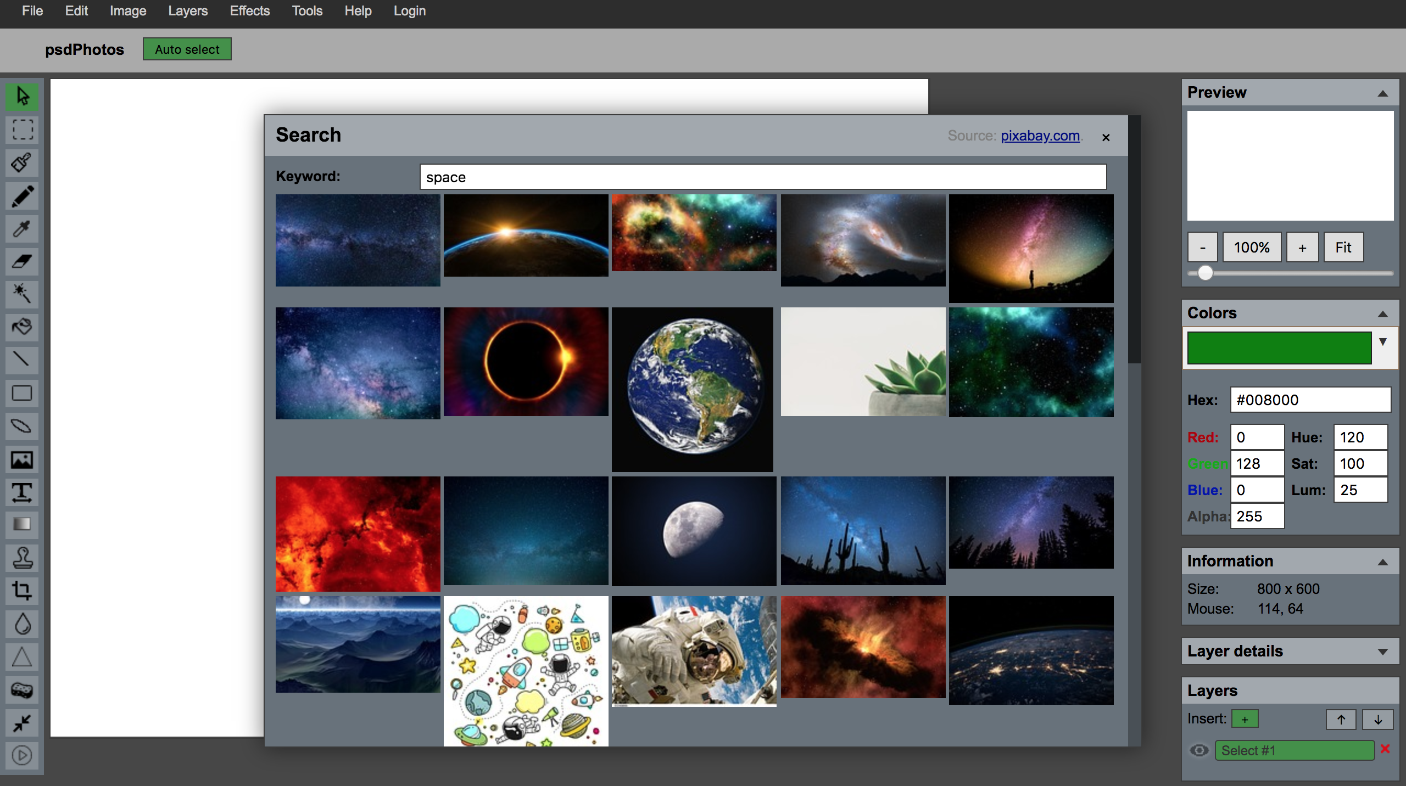Viewport: 1406px width, 786px height.
Task: Open the color swatch dropdown arrow
Action: [1383, 342]
